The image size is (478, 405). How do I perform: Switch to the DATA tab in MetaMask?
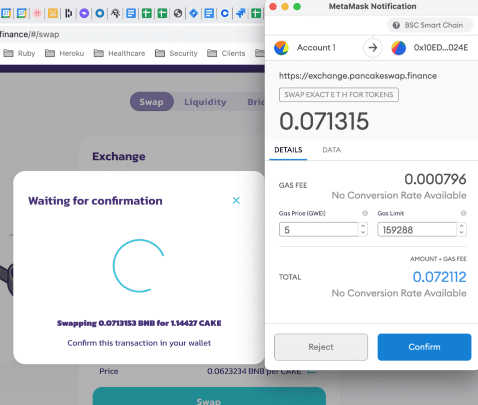tap(331, 150)
